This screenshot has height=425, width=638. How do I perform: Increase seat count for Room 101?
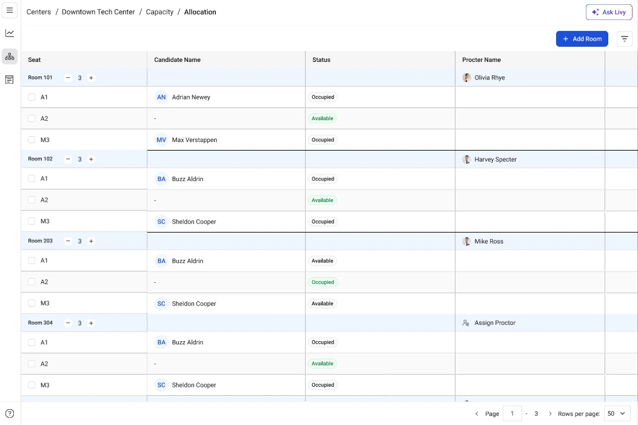[91, 78]
